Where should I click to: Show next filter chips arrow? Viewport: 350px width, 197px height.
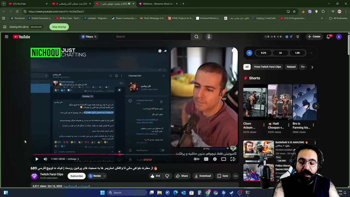click(x=312, y=67)
